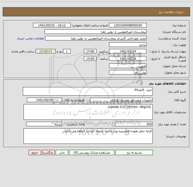The image size is (193, 187).
Task: Click text 'ساعت باقی مانده'
Action: pyautogui.click(x=23, y=51)
